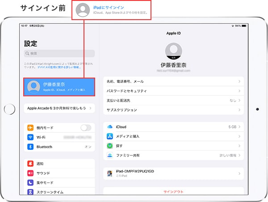This screenshot has height=202, width=268.
Task: Tap the red Notifications bell icon
Action: (30, 164)
